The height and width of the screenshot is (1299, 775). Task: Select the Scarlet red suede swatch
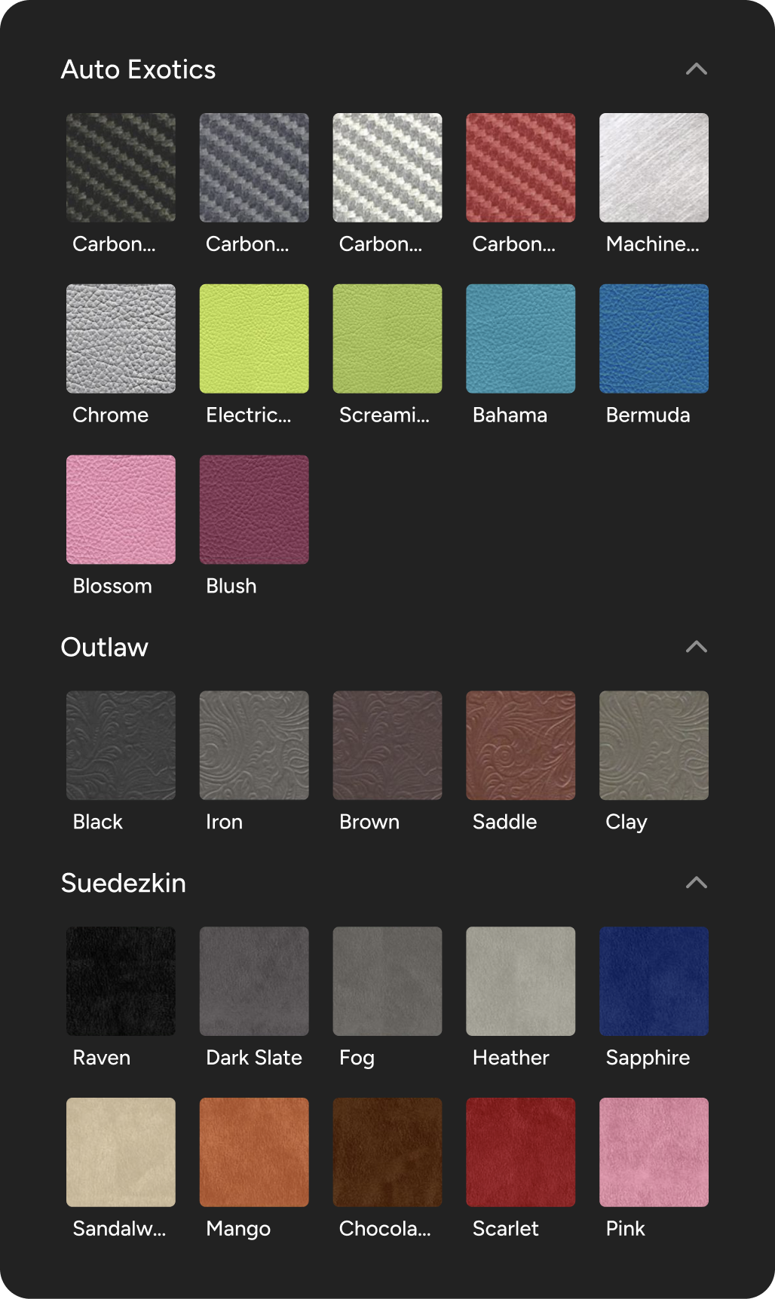pos(520,1152)
